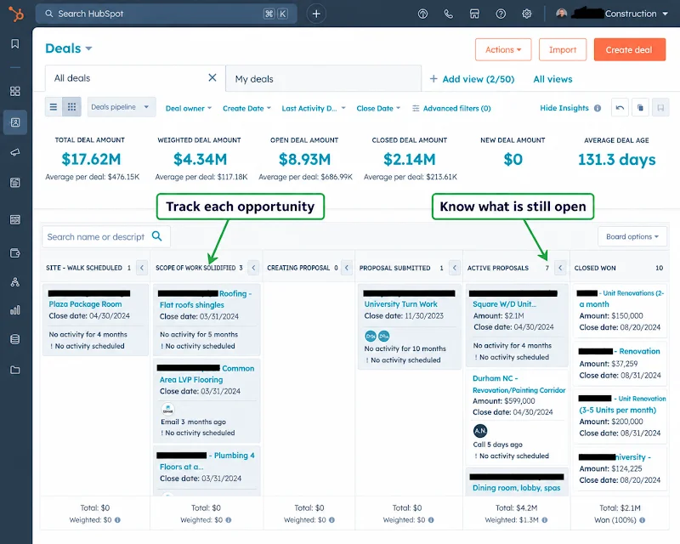Viewport: 680px width, 544px height.
Task: Open the University Turn Work deal
Action: (400, 304)
